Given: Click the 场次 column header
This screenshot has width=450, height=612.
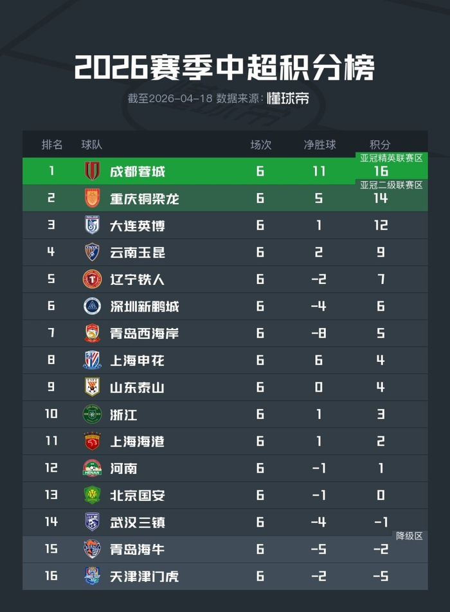Looking at the screenshot, I should point(260,145).
